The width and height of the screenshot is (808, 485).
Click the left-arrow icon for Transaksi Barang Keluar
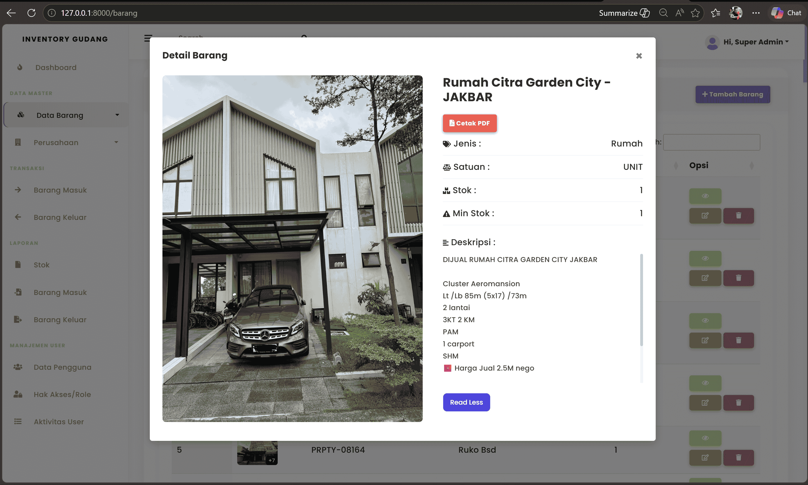(18, 217)
